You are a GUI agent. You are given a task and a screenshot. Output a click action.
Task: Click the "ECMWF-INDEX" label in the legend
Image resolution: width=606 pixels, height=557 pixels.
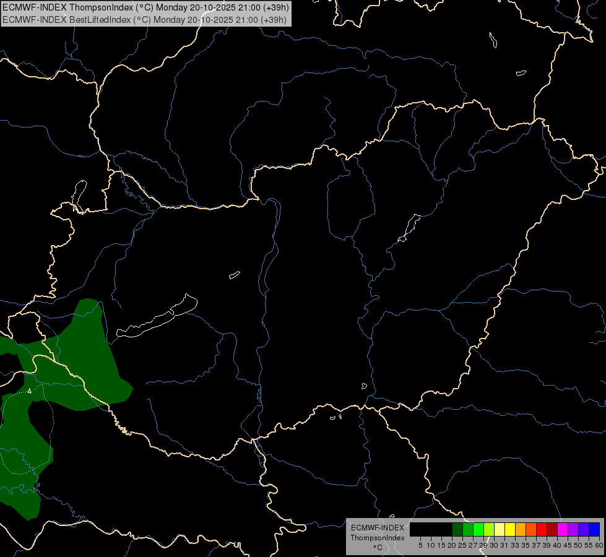(378, 528)
